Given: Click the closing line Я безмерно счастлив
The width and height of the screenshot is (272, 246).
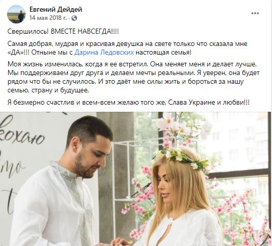Looking at the screenshot, I should 129,103.
